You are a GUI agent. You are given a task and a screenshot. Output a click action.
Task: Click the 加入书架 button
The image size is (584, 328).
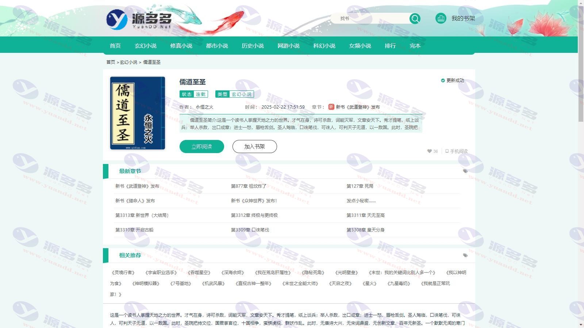coord(255,147)
